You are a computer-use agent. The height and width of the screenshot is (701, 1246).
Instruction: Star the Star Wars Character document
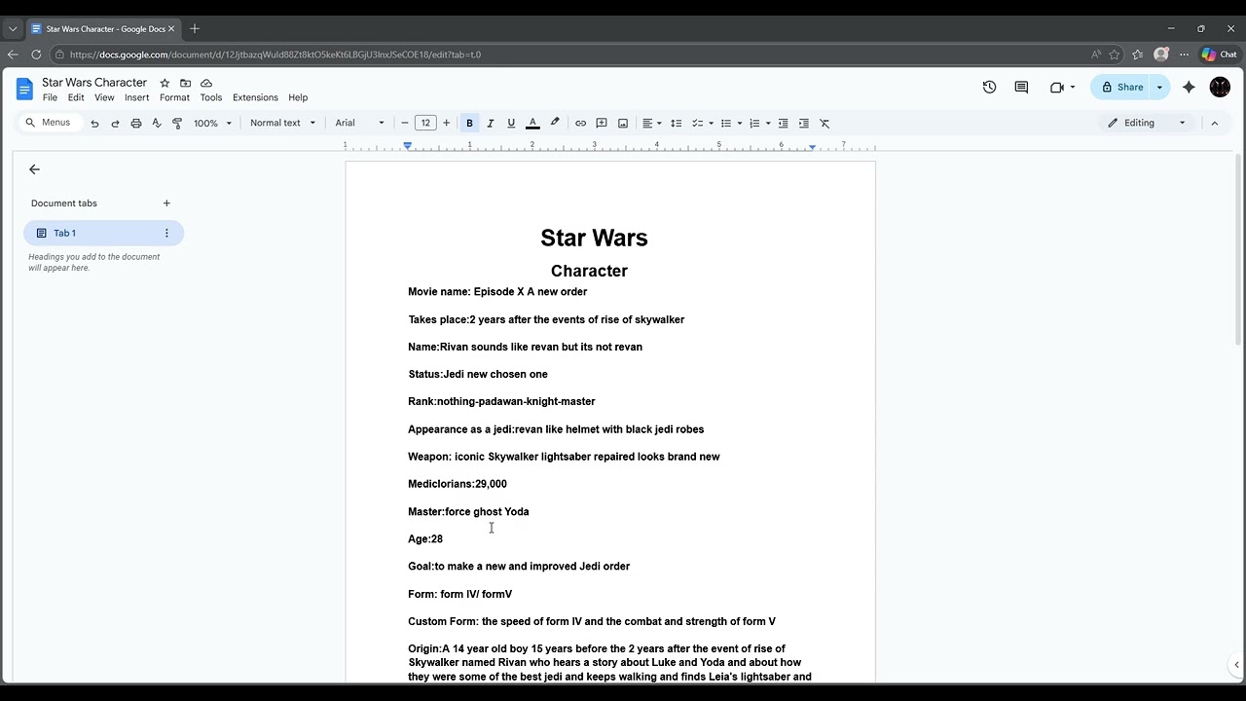coord(165,83)
